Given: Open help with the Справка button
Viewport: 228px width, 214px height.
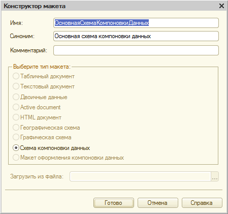Looking at the screenshot, I should (202, 203).
